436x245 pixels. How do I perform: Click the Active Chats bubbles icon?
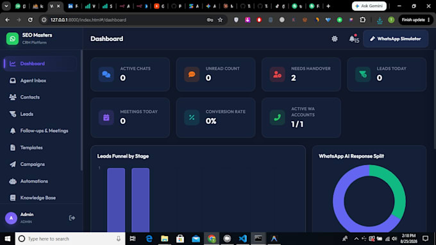point(106,74)
